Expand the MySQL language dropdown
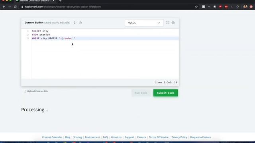 click(x=144, y=23)
